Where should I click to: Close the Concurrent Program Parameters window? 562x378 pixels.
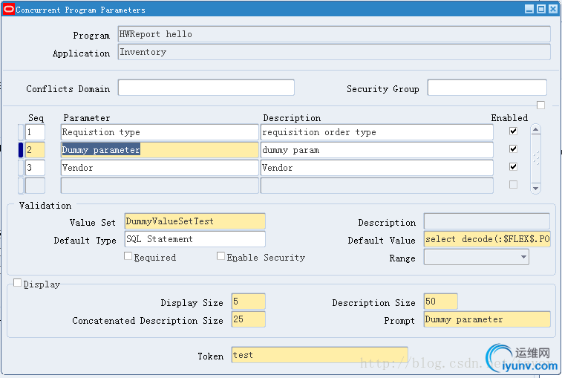[x=553, y=10]
